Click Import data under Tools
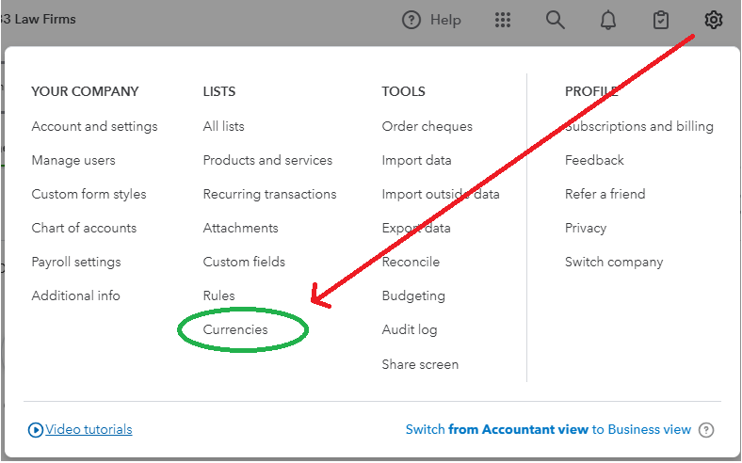The width and height of the screenshot is (742, 463). 416,160
